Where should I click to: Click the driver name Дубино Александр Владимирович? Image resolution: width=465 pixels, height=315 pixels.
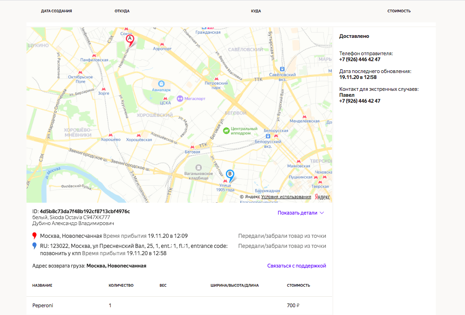click(73, 223)
